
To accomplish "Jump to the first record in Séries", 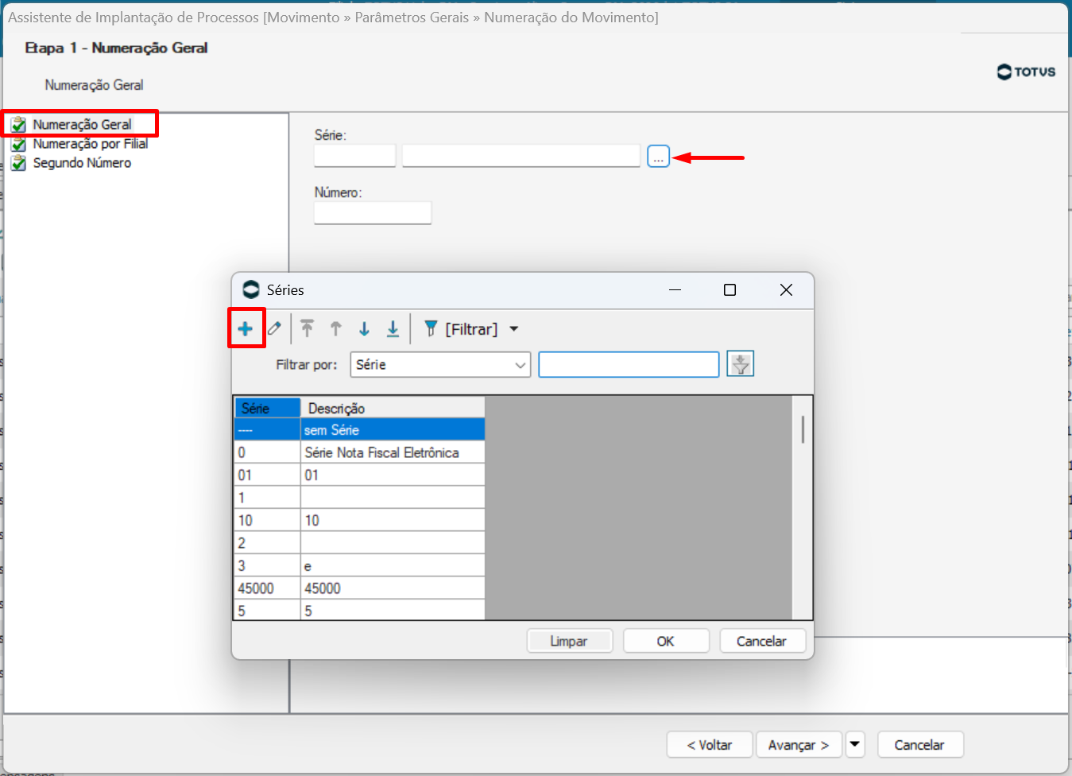I will [x=308, y=328].
